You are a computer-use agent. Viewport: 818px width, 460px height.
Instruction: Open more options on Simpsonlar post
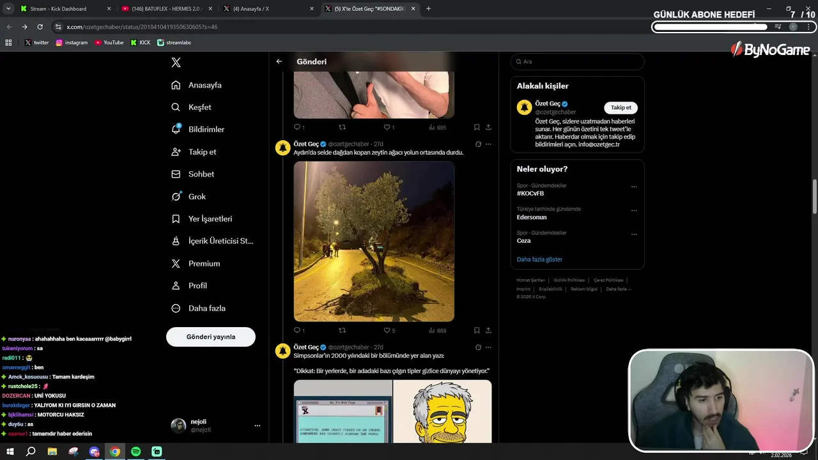point(488,348)
